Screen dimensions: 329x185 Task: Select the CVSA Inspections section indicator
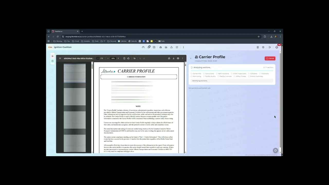click(239, 73)
